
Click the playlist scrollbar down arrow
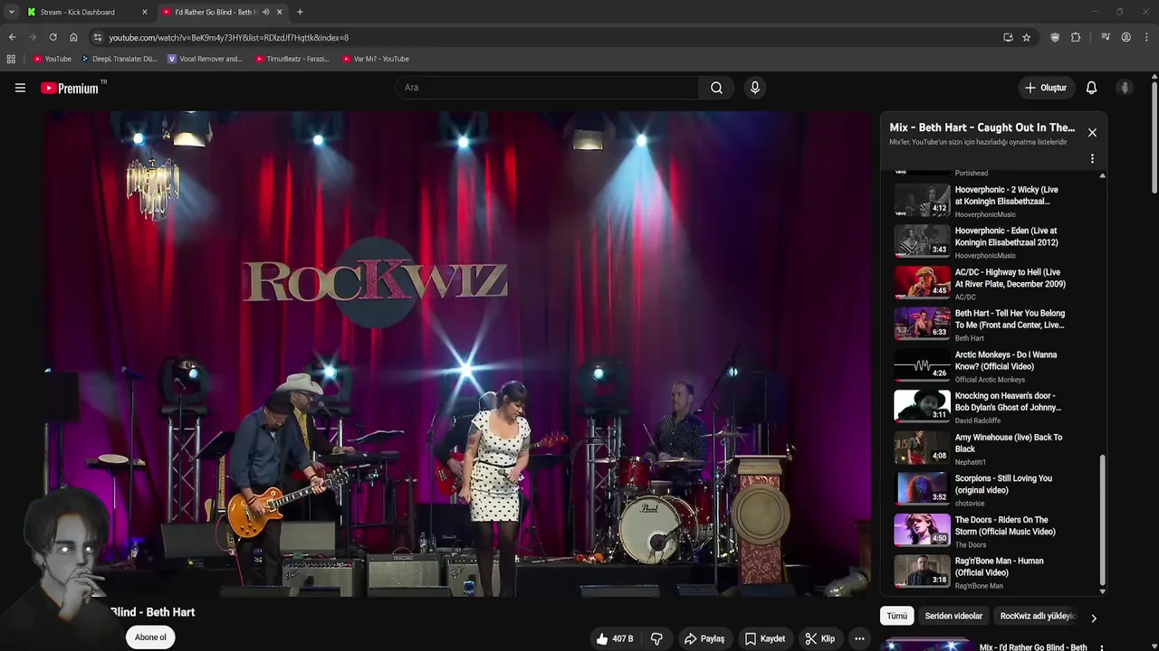pos(1102,591)
